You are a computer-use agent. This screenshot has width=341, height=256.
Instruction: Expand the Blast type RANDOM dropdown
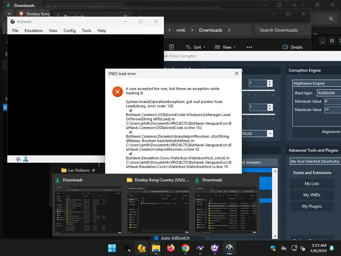[x=329, y=93]
